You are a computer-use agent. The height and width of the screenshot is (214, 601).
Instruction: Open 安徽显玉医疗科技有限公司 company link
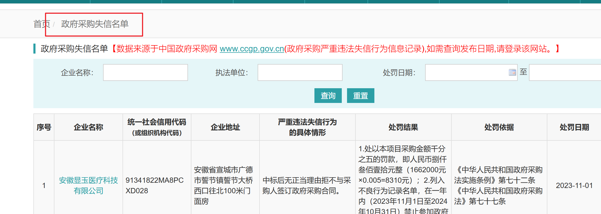(88, 185)
